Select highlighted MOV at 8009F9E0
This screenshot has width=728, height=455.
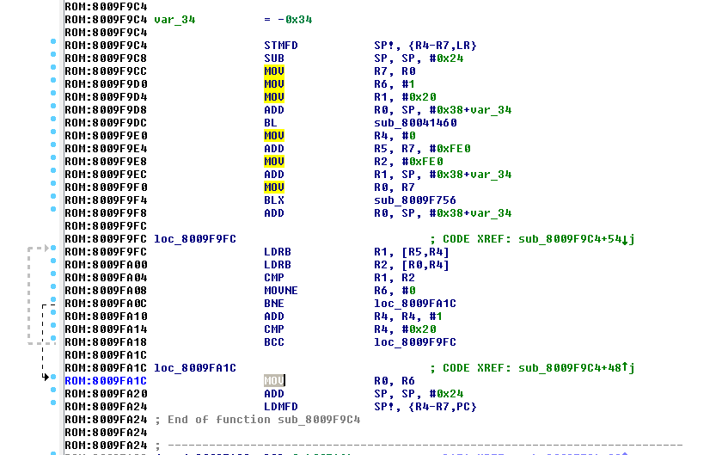tap(274, 136)
